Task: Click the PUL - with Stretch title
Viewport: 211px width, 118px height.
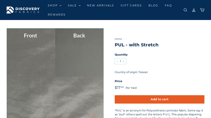Action: (136, 45)
